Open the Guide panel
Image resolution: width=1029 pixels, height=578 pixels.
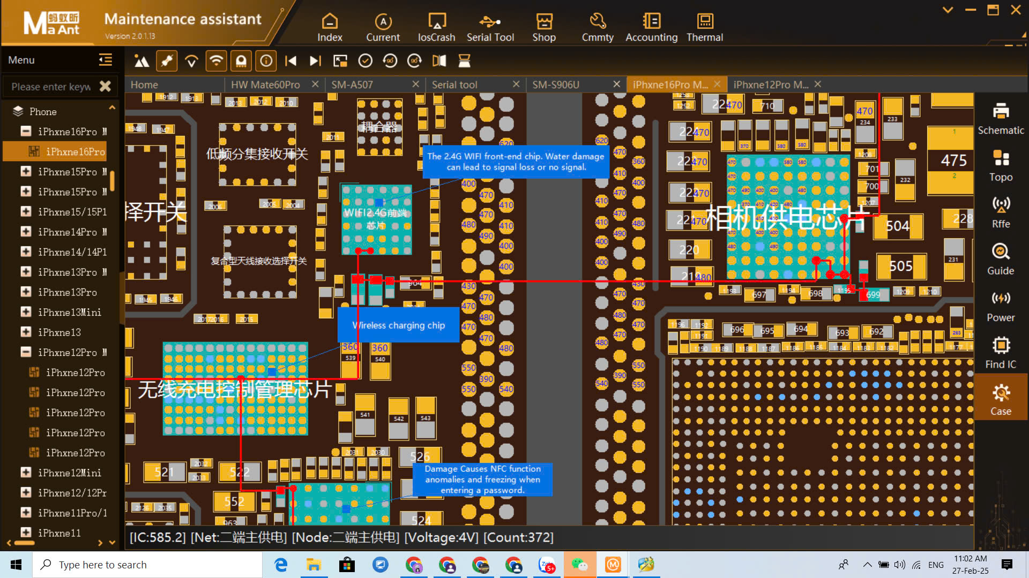(x=1001, y=260)
